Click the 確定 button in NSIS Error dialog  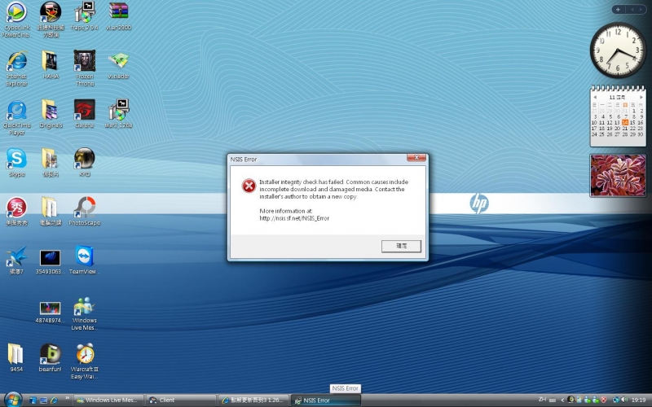point(401,246)
